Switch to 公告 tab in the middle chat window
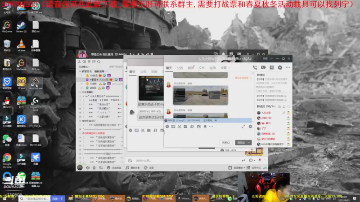Image resolution: width=360 pixels, height=202 pixels. tap(143, 72)
